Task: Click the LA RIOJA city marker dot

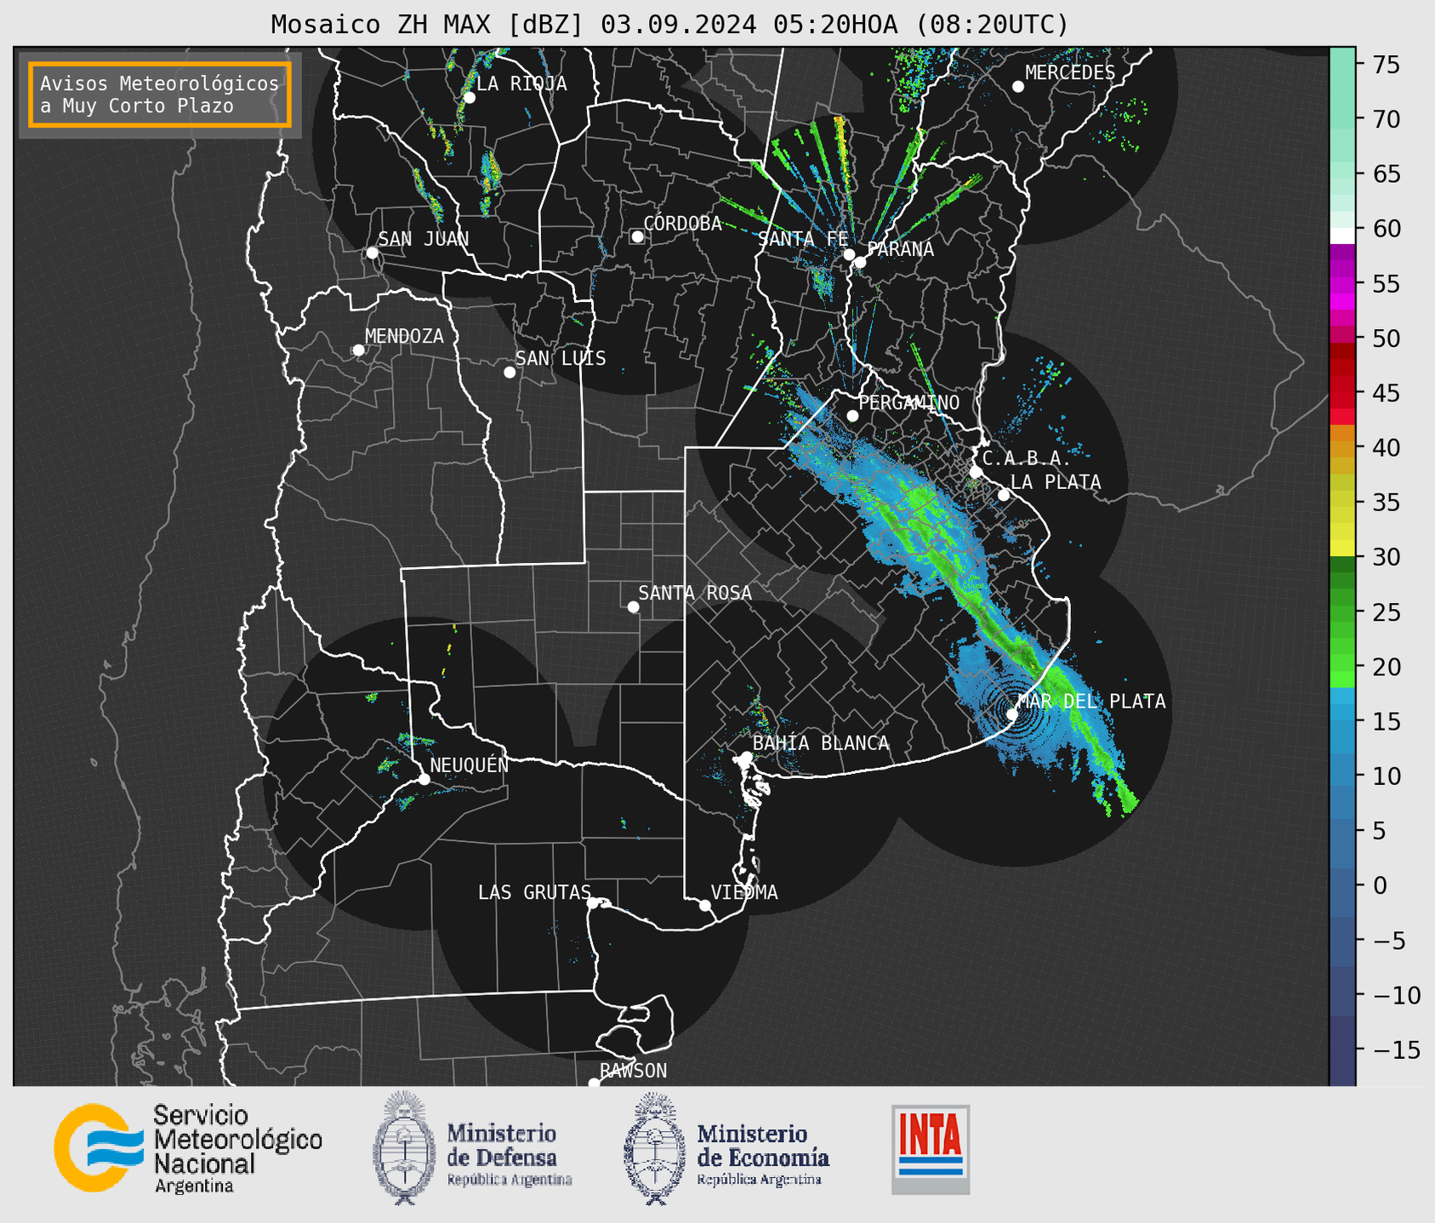Action: 470,98
